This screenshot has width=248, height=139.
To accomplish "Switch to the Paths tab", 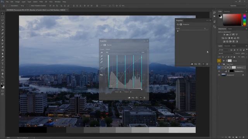I will pos(234,46).
